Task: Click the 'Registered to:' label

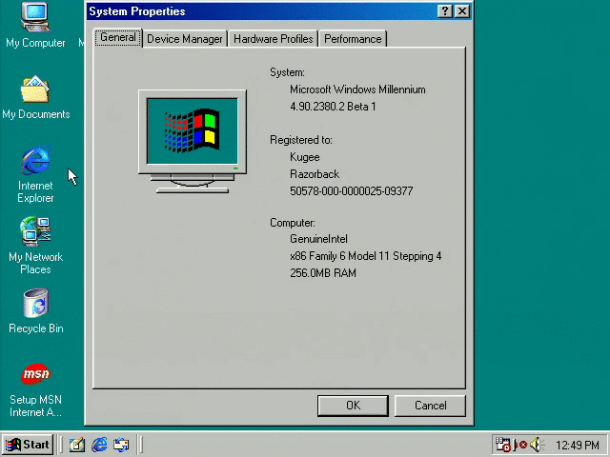Action: [x=301, y=140]
